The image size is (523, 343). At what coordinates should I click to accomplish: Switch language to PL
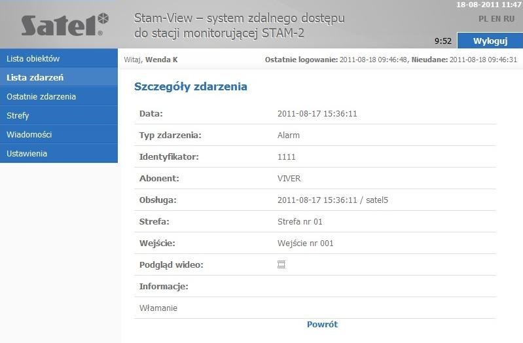point(483,19)
